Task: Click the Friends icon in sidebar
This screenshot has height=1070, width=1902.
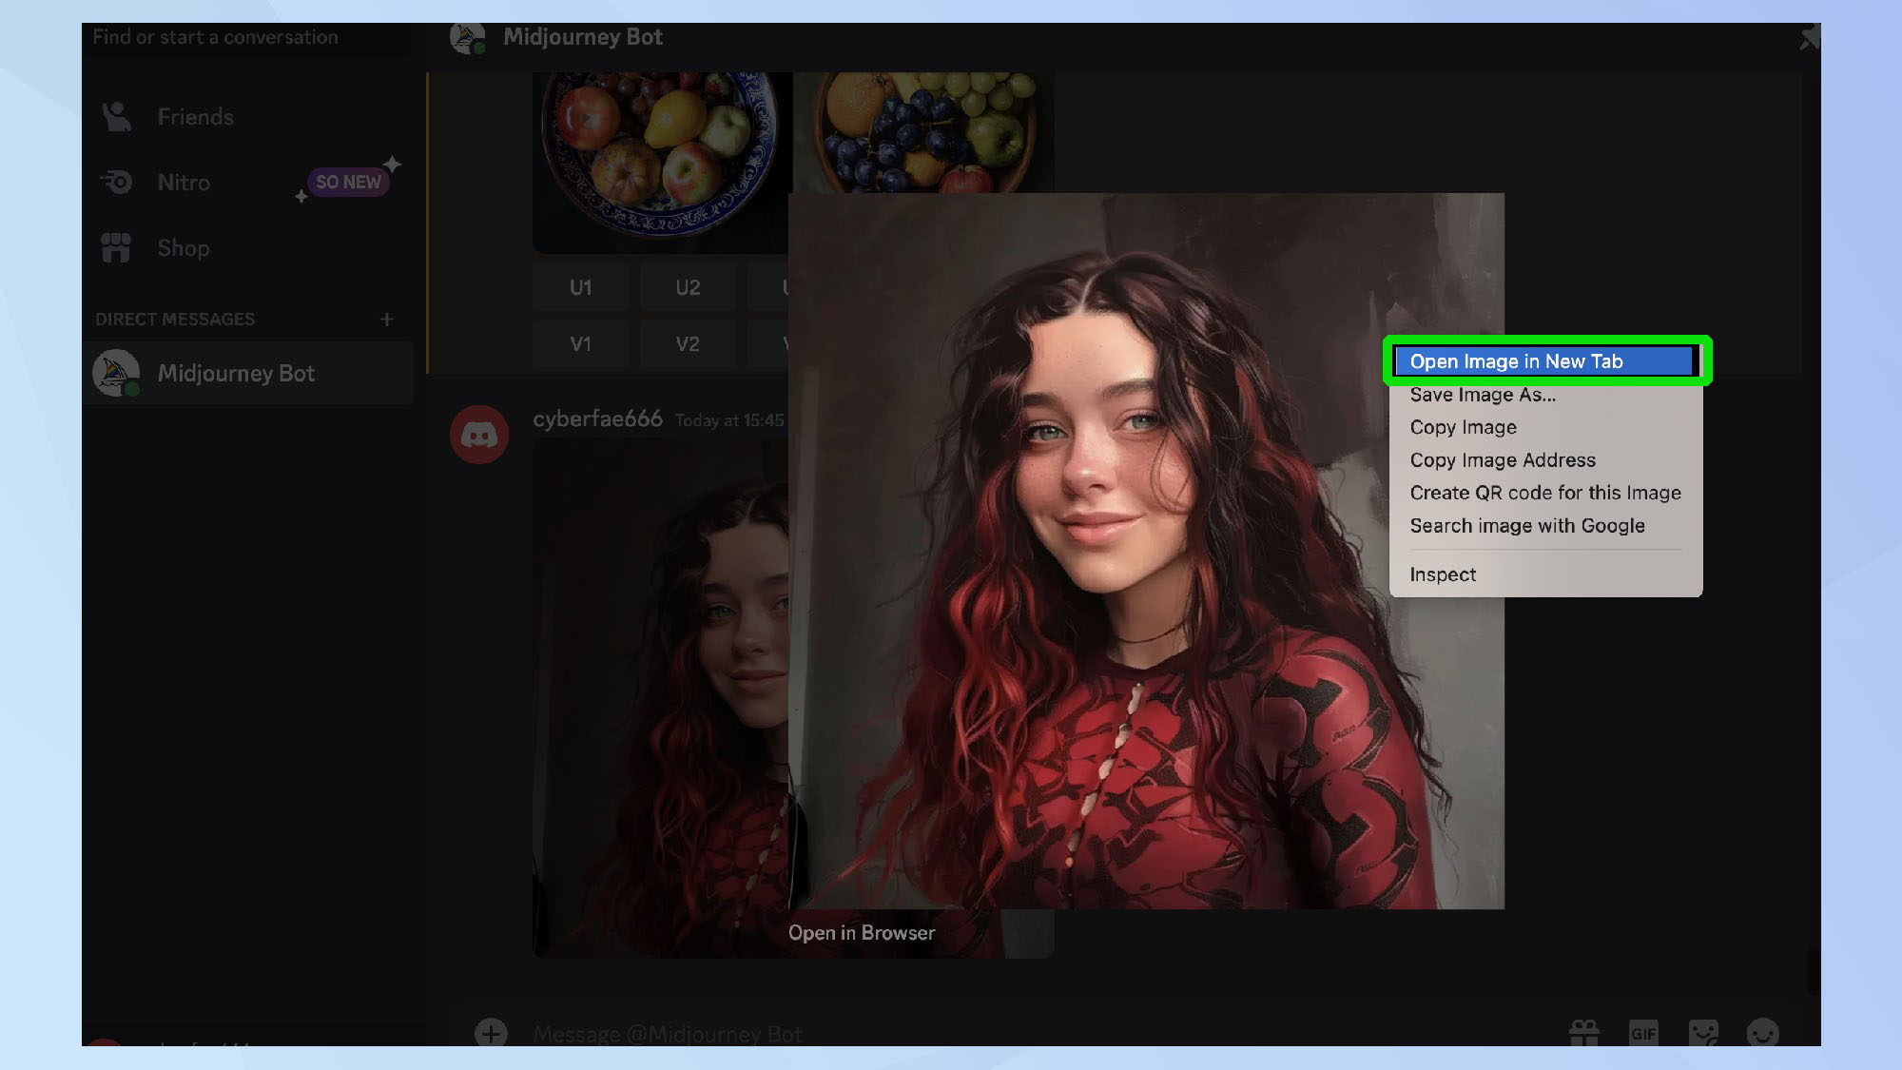Action: pyautogui.click(x=116, y=117)
